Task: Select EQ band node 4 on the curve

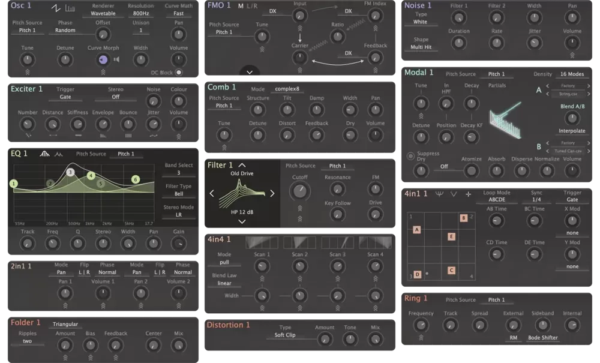Action: point(91,176)
